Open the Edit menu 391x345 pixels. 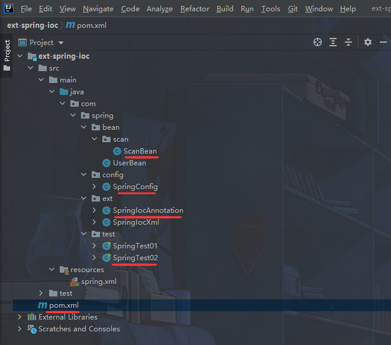click(x=46, y=9)
